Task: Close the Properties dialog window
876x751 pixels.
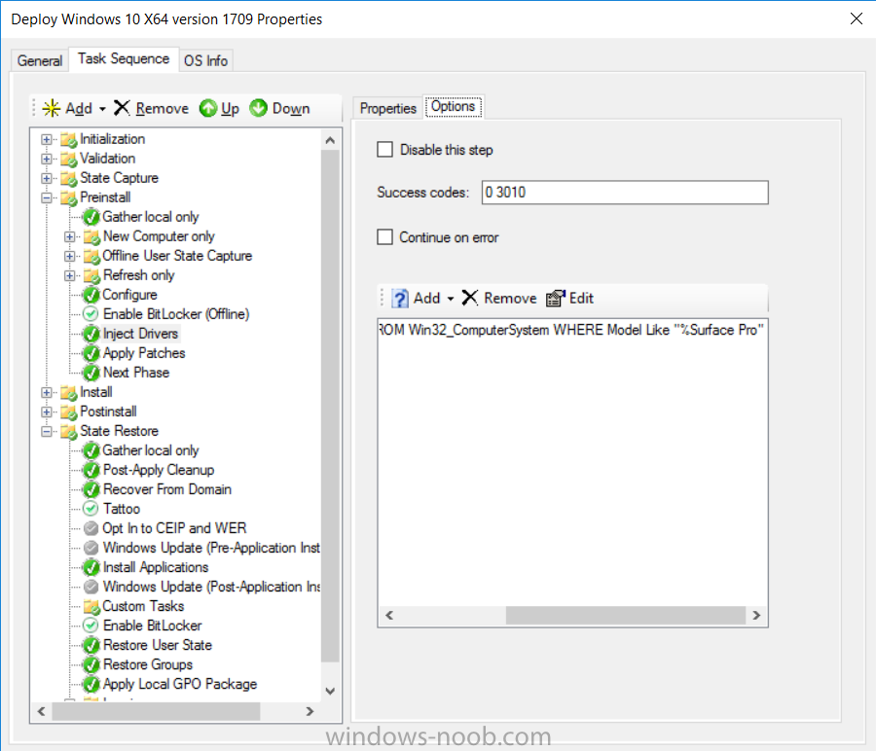Action: click(x=856, y=18)
